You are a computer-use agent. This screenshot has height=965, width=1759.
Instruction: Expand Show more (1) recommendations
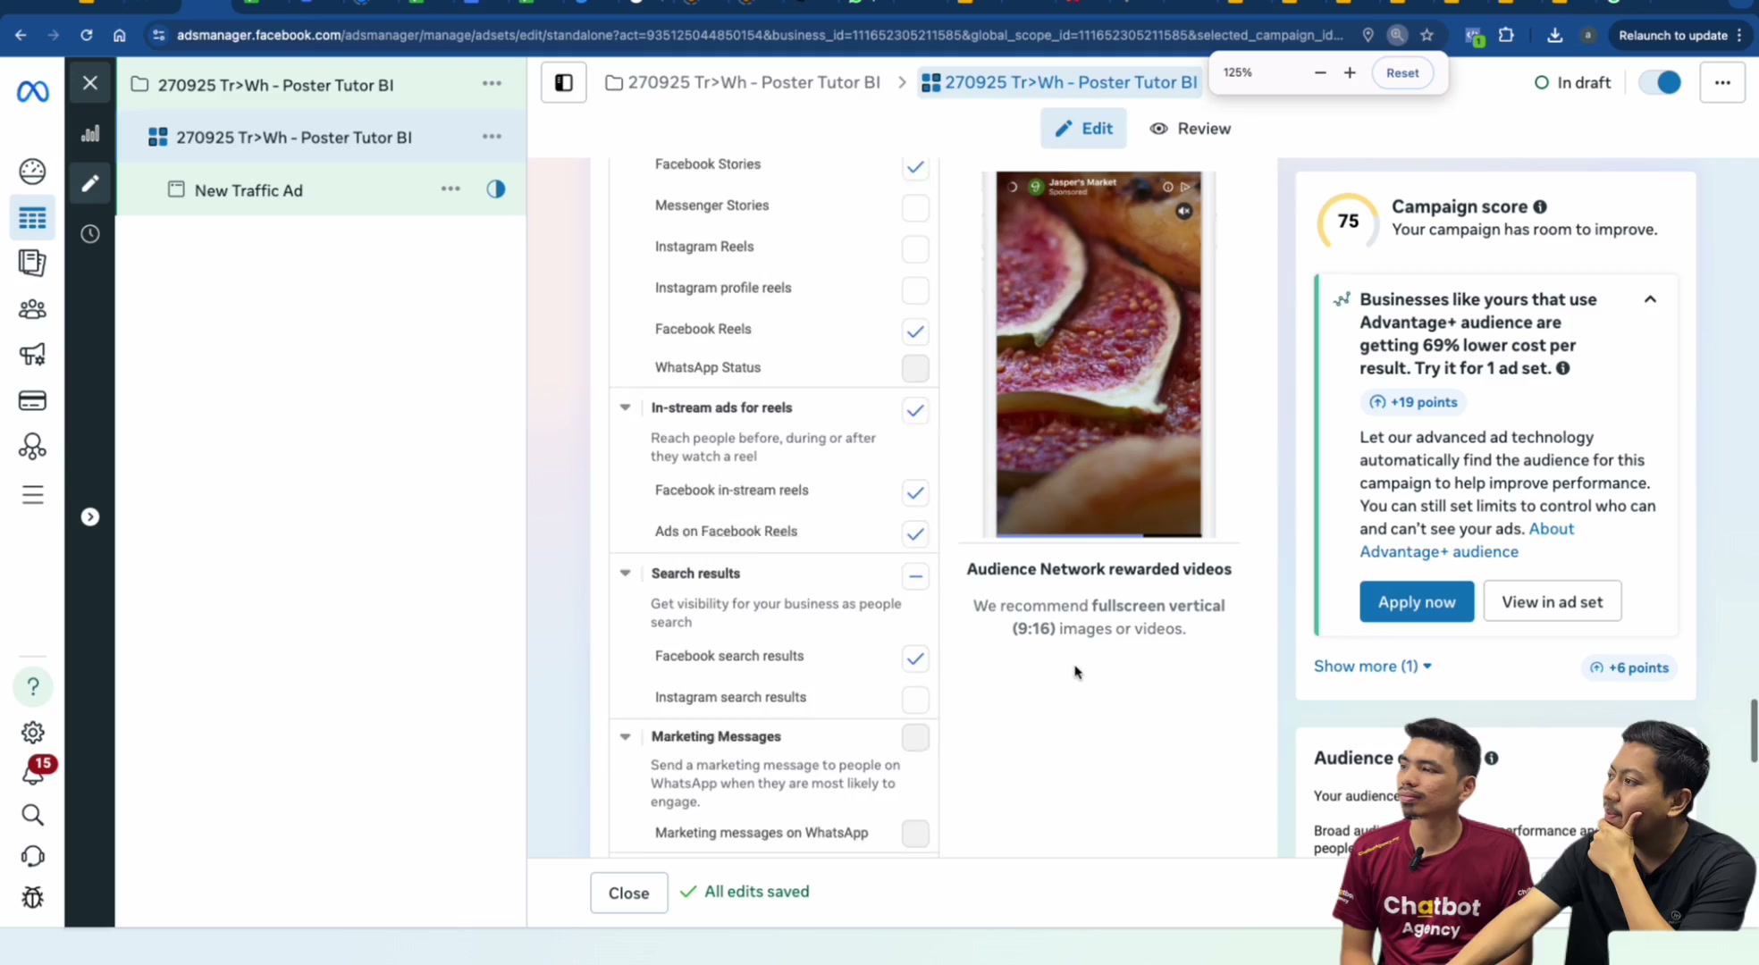click(x=1373, y=667)
